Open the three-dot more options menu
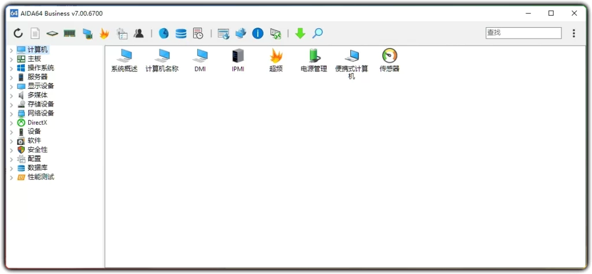Screen dimensions: 592x274 (573, 33)
